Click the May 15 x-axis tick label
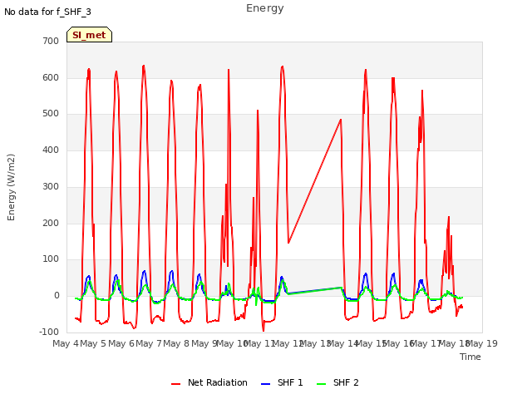532x399 pixels. 372,343
